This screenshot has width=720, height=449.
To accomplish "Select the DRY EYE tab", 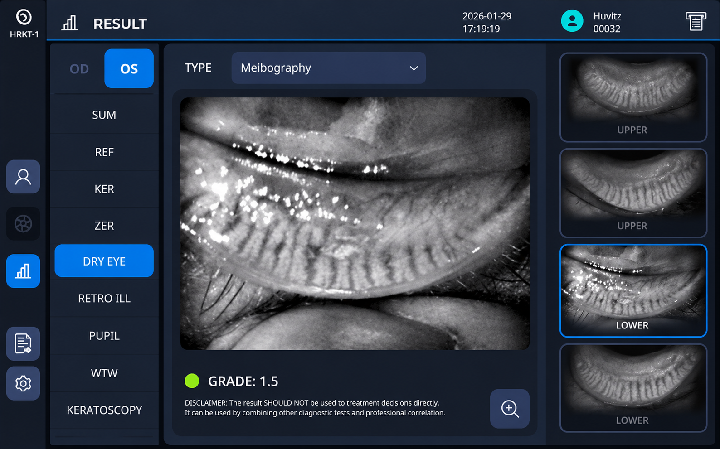I will coord(104,261).
